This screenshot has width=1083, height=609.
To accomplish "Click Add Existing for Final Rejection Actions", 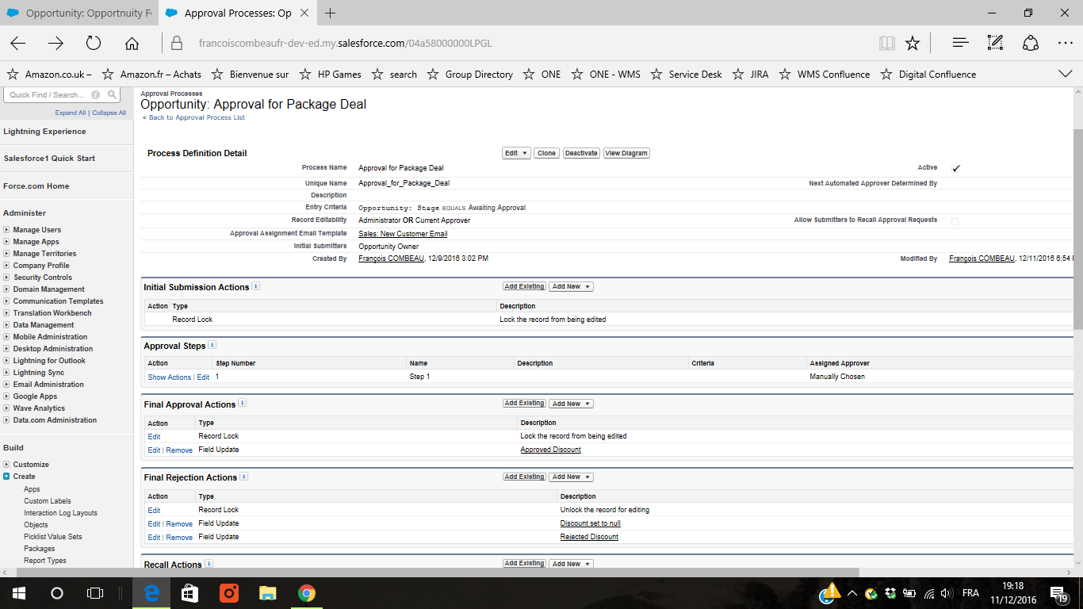I will click(525, 477).
